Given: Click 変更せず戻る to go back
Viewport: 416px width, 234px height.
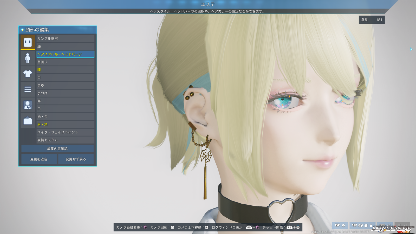Looking at the screenshot, I should tap(76, 159).
